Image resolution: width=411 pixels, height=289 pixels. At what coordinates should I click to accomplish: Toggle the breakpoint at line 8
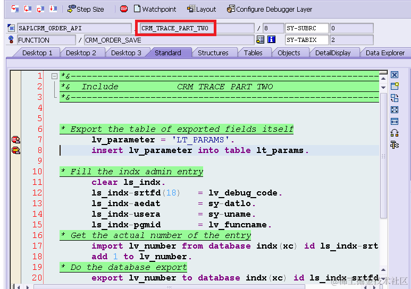[16, 150]
